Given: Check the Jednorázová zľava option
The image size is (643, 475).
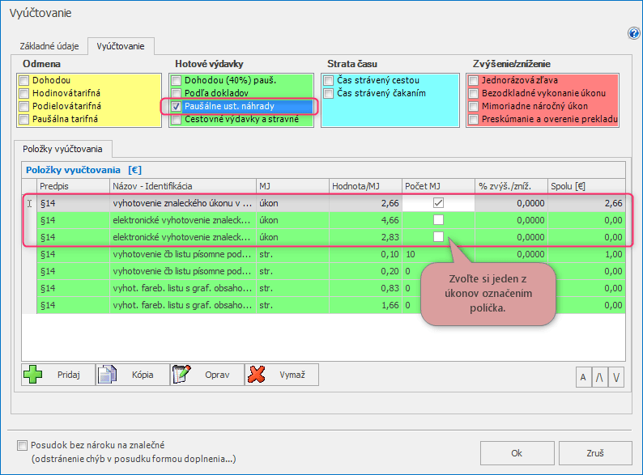Looking at the screenshot, I should click(x=475, y=80).
